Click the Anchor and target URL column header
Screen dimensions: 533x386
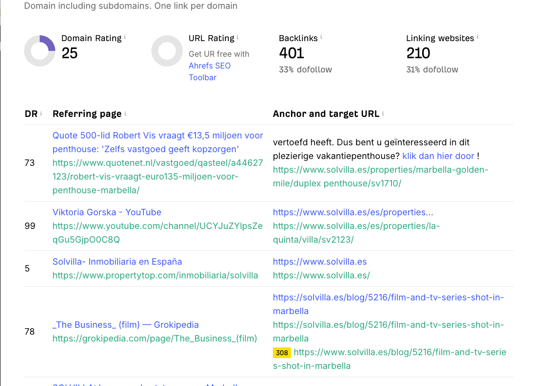tap(326, 114)
